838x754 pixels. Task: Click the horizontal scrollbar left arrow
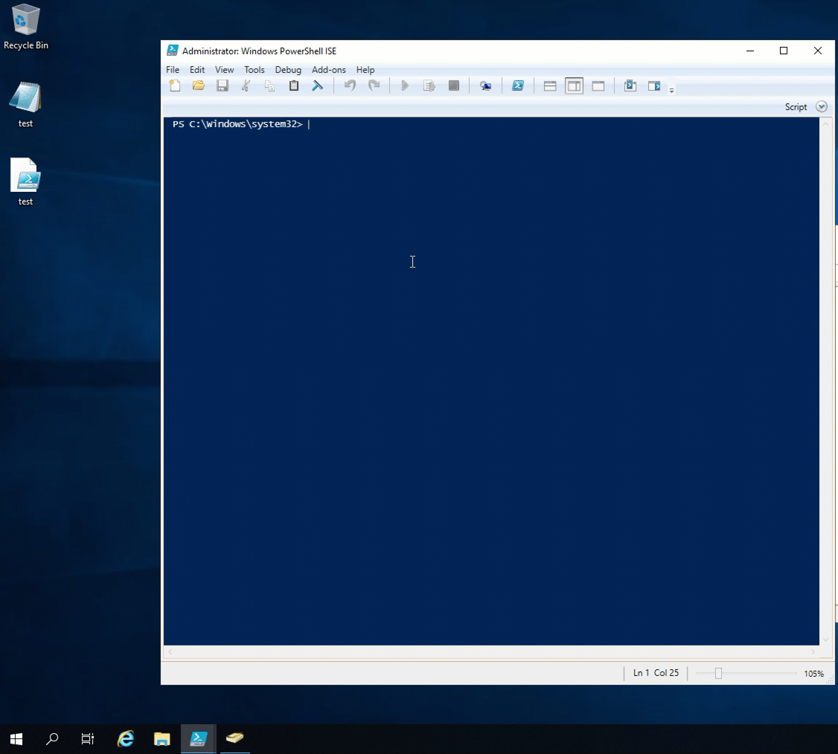[170, 651]
